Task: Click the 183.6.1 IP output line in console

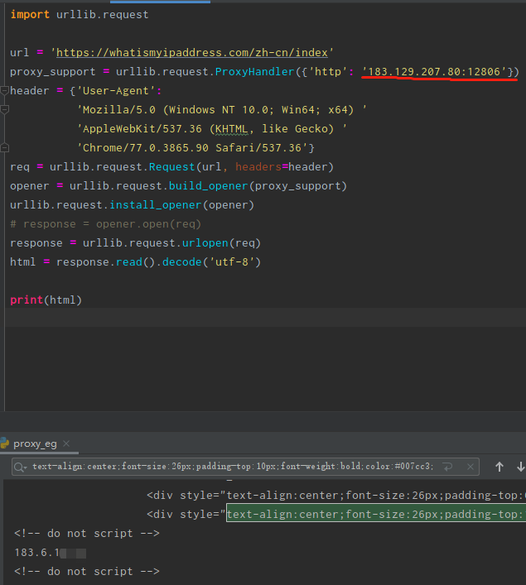Action: [35, 552]
